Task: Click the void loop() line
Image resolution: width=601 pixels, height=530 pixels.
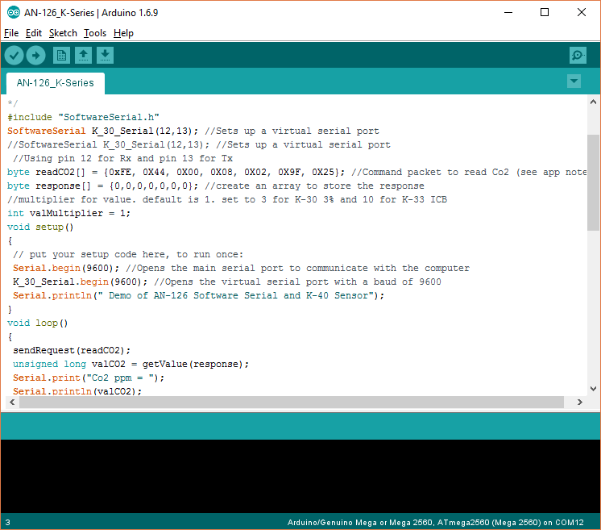Action: [x=38, y=323]
